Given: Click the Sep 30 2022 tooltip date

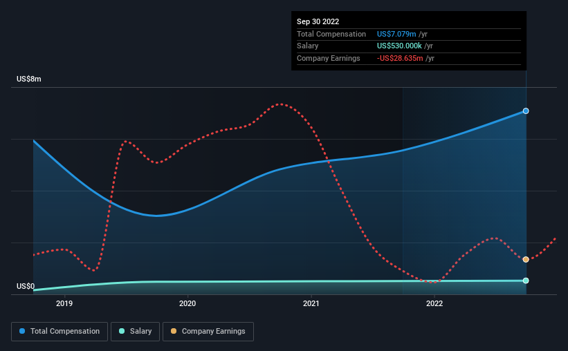Looking at the screenshot, I should point(318,21).
